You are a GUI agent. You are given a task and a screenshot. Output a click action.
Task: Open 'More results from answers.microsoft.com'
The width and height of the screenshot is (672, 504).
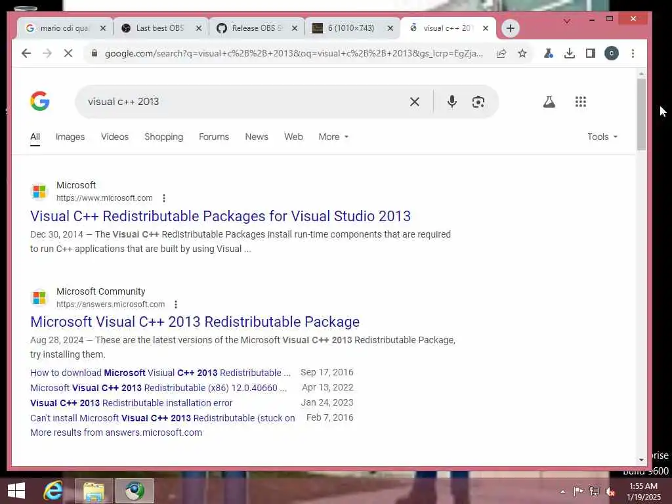coord(116,432)
